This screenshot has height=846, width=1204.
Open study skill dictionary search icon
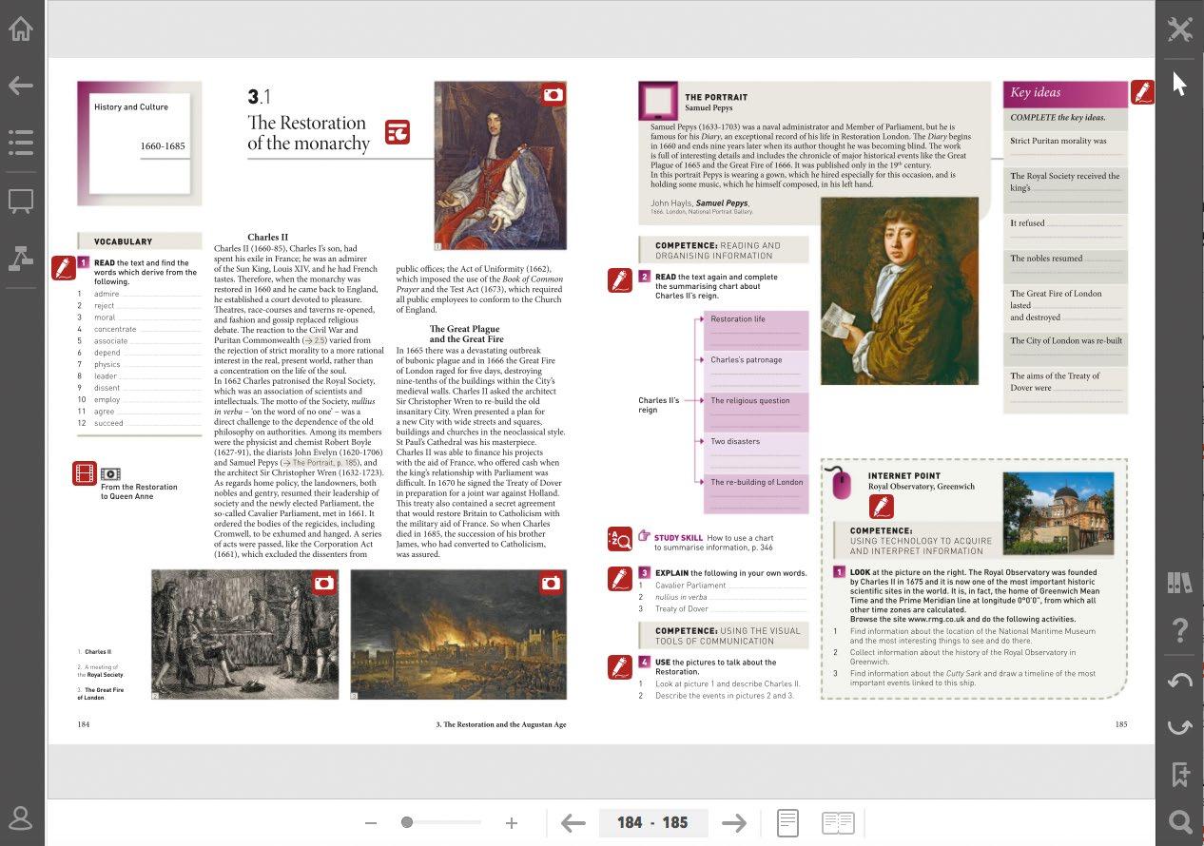point(620,540)
